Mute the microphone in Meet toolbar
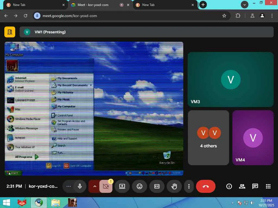 80,186
